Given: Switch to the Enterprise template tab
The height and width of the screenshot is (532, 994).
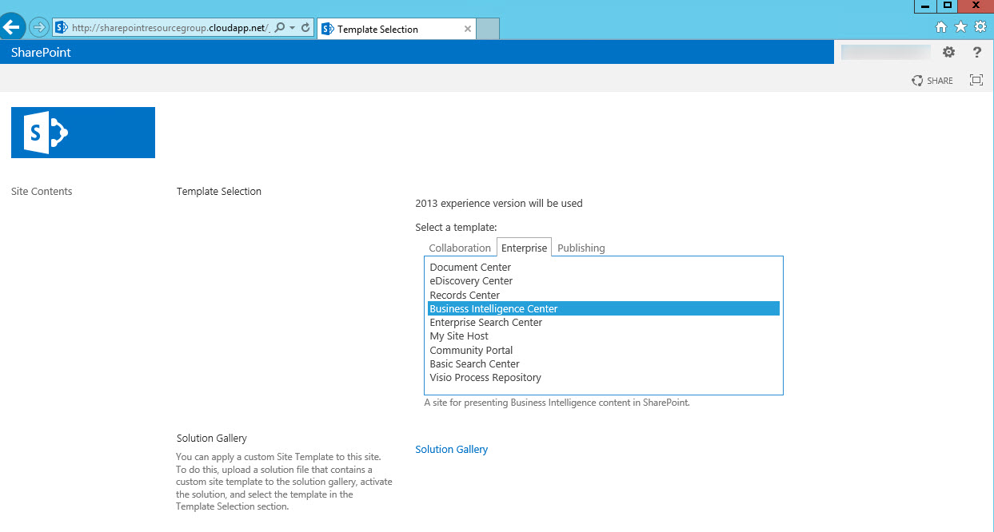Looking at the screenshot, I should tap(524, 248).
